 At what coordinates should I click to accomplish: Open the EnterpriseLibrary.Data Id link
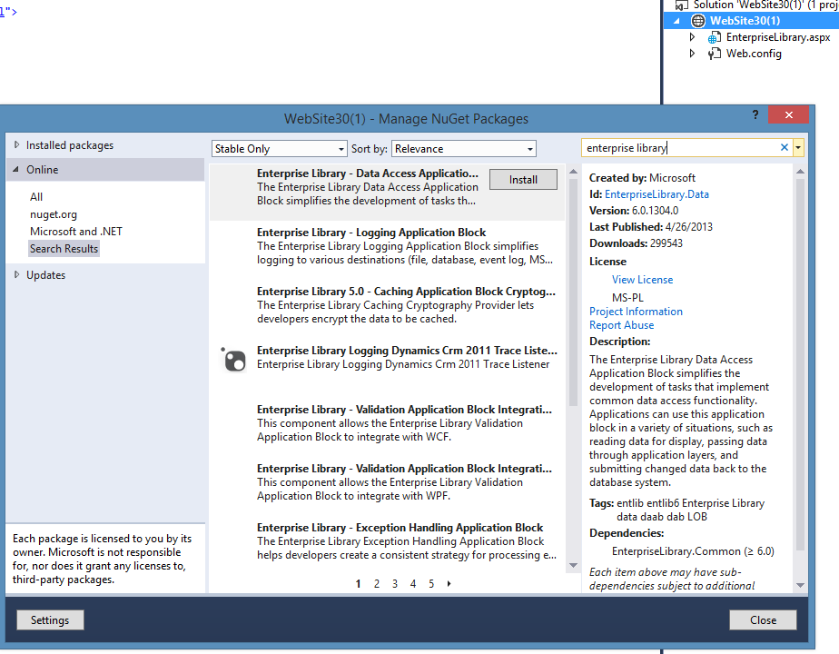(656, 194)
